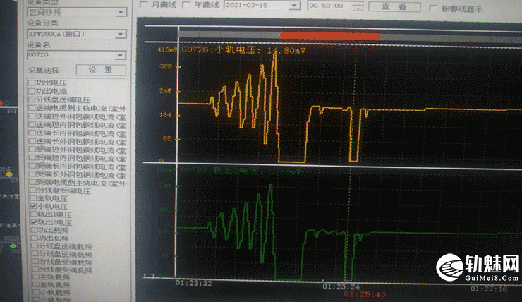Check the 送端长内钢包铜线电流 option
Viewport: 522px width, 302px height.
tap(32, 133)
